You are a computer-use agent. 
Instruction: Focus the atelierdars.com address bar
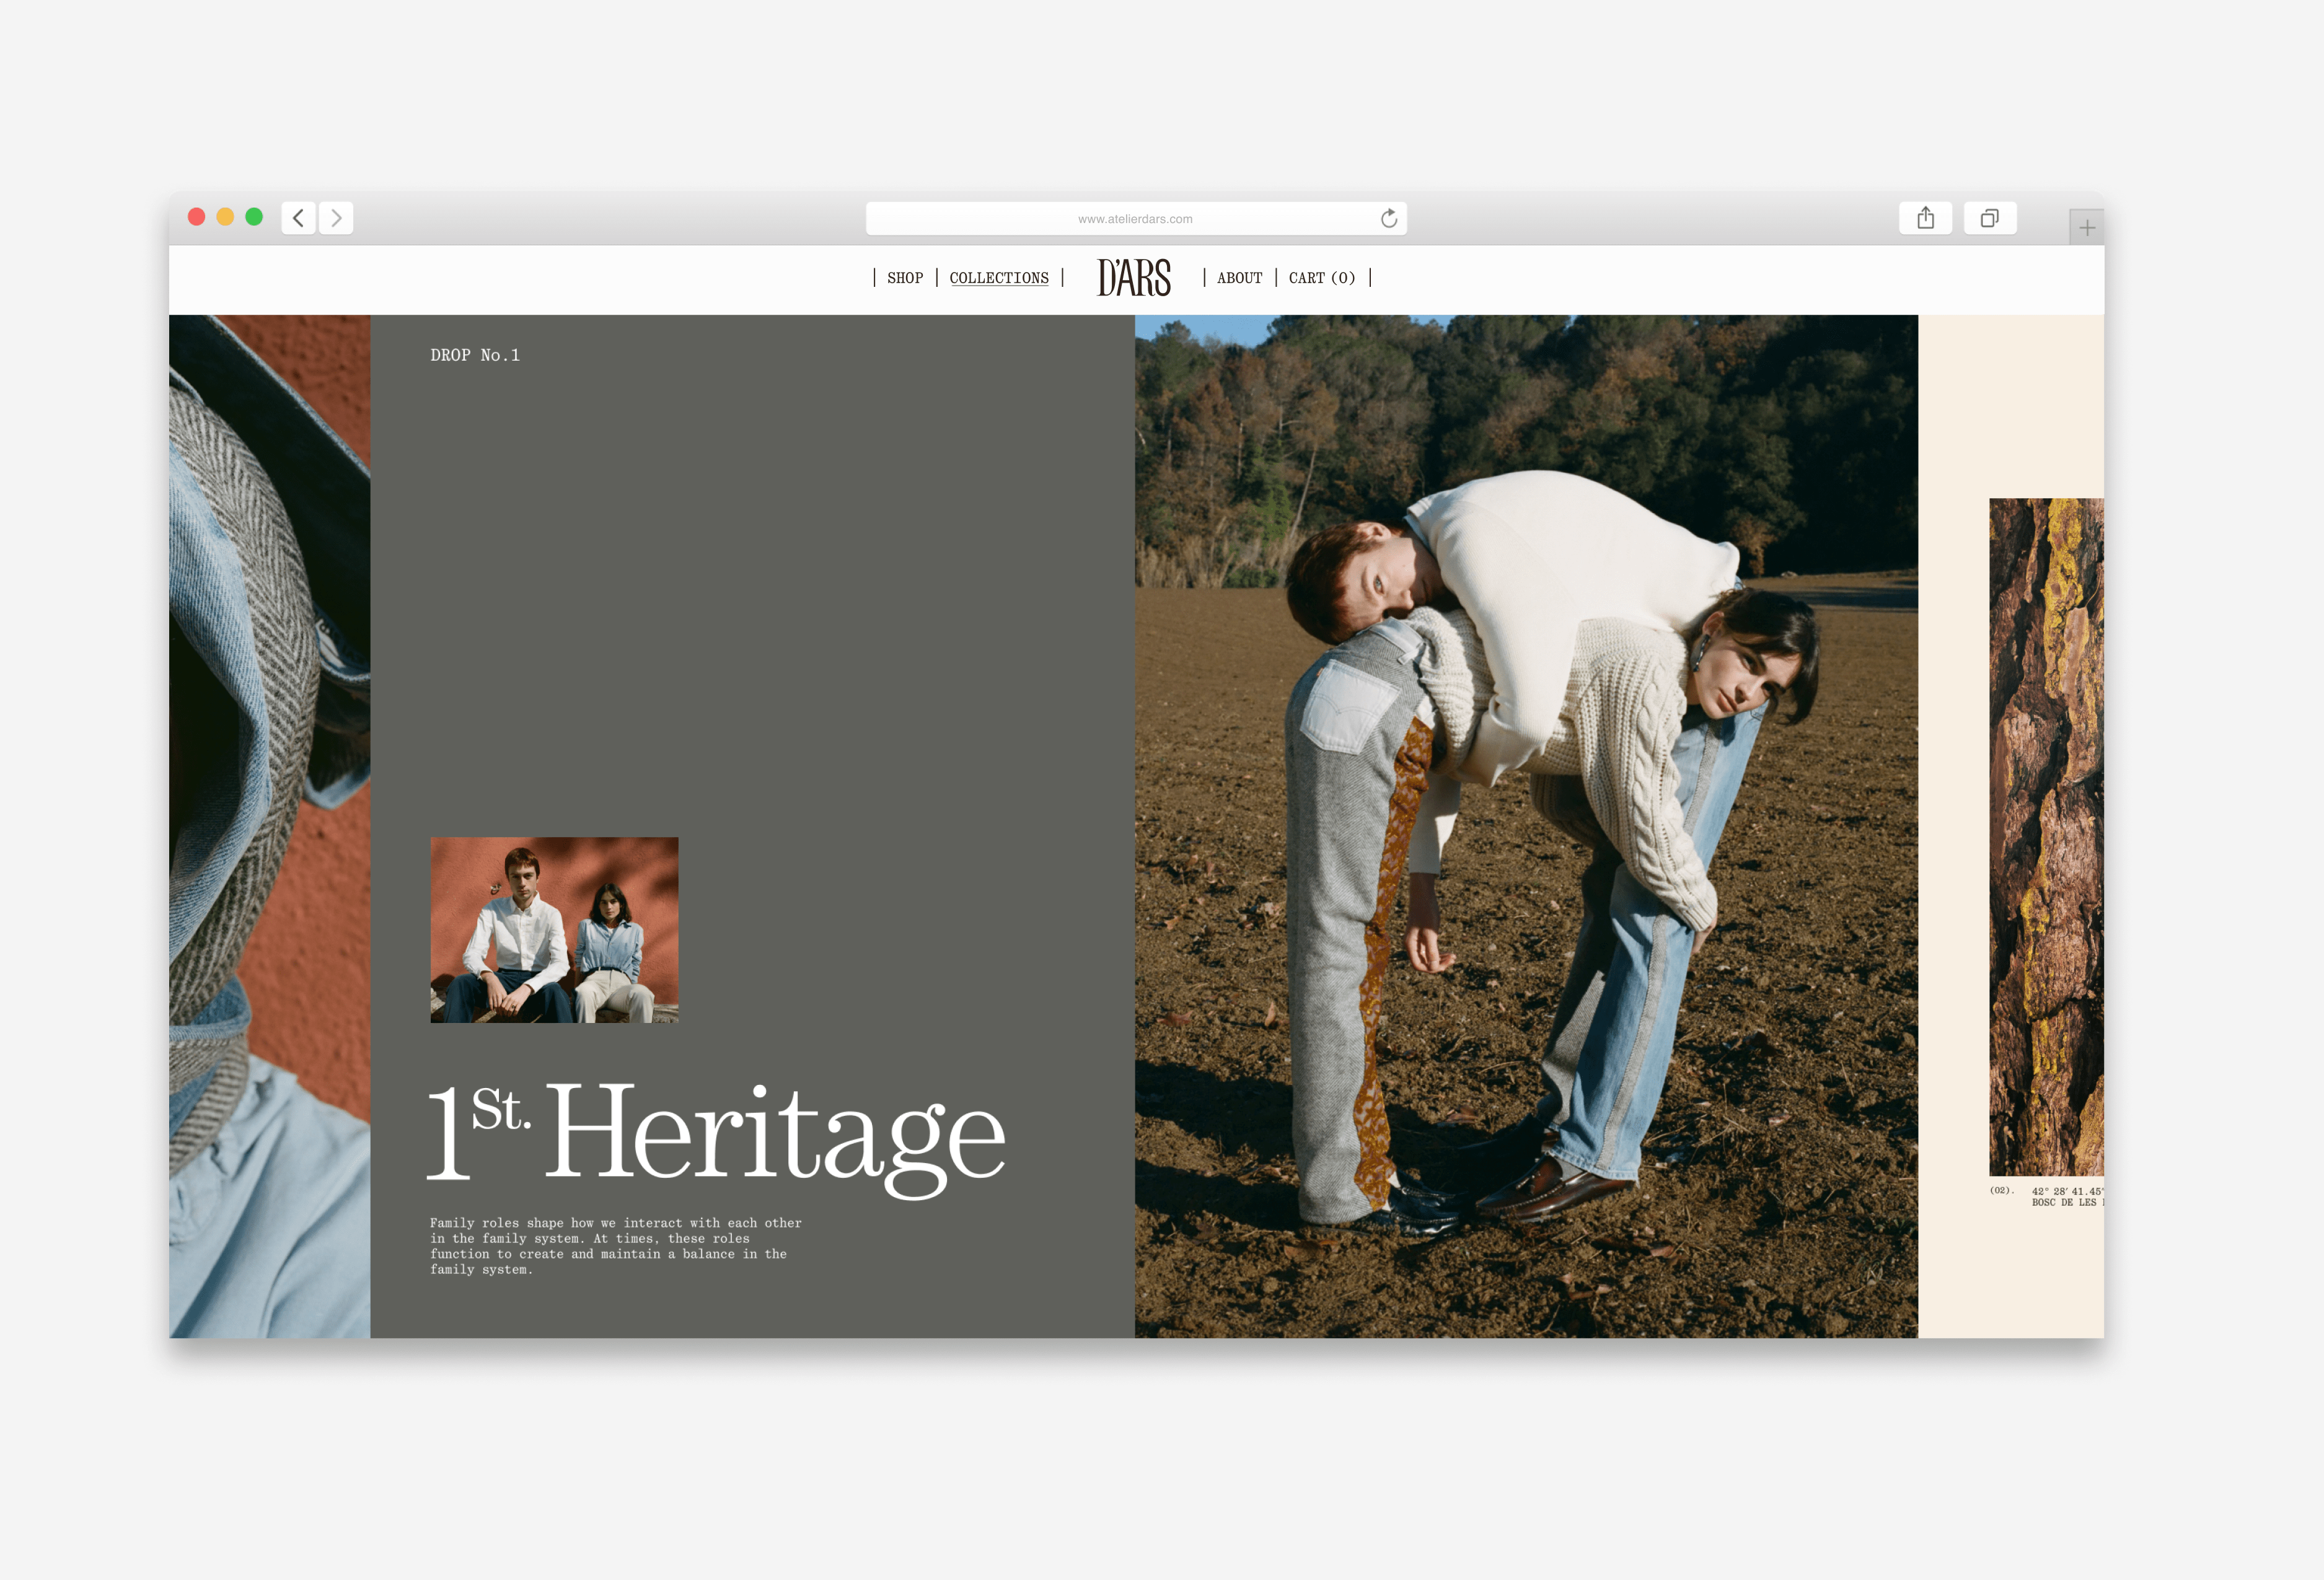pos(1134,218)
